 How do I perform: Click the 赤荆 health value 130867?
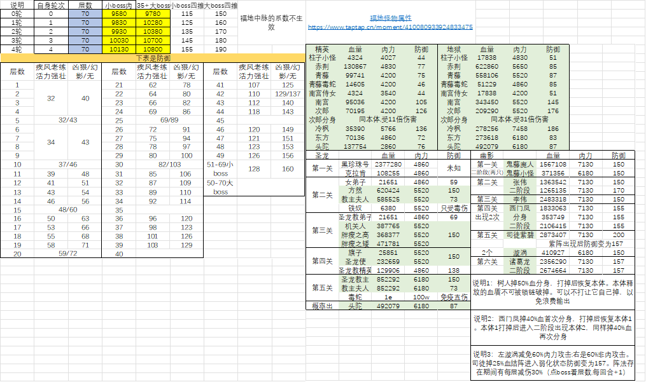coord(355,67)
